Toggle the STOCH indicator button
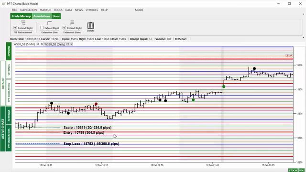The image size is (306, 172). pos(293,170)
